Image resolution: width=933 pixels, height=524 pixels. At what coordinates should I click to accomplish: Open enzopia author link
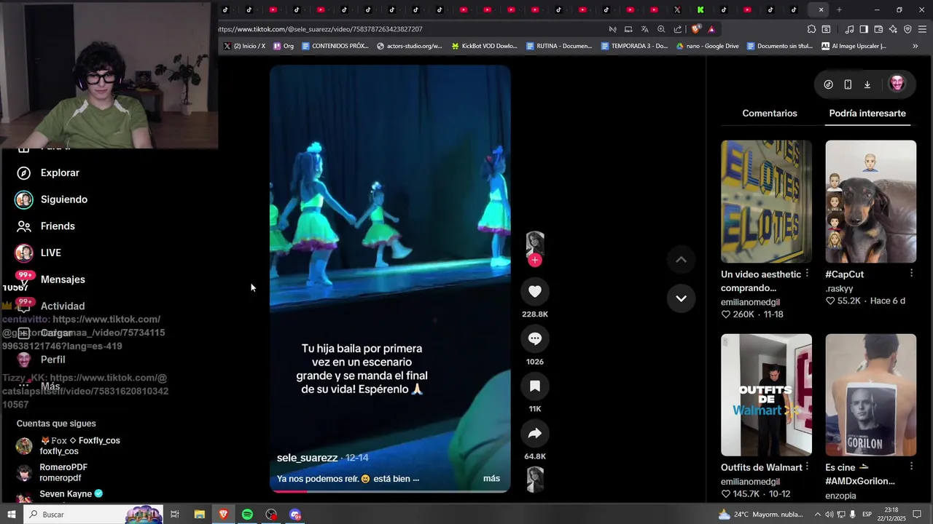pos(840,496)
